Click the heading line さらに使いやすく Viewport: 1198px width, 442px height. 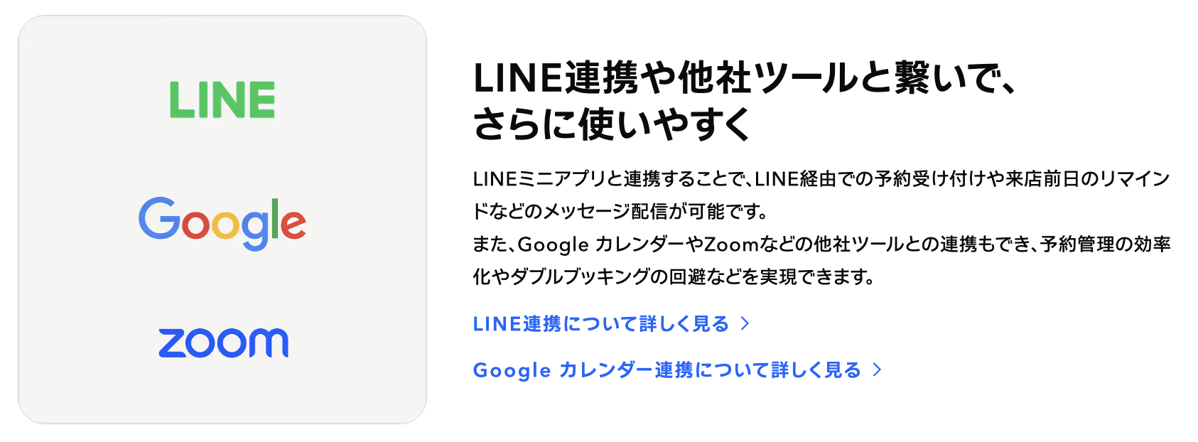tap(613, 124)
